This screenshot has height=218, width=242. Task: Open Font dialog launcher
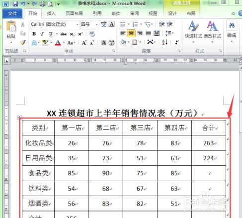113,51
